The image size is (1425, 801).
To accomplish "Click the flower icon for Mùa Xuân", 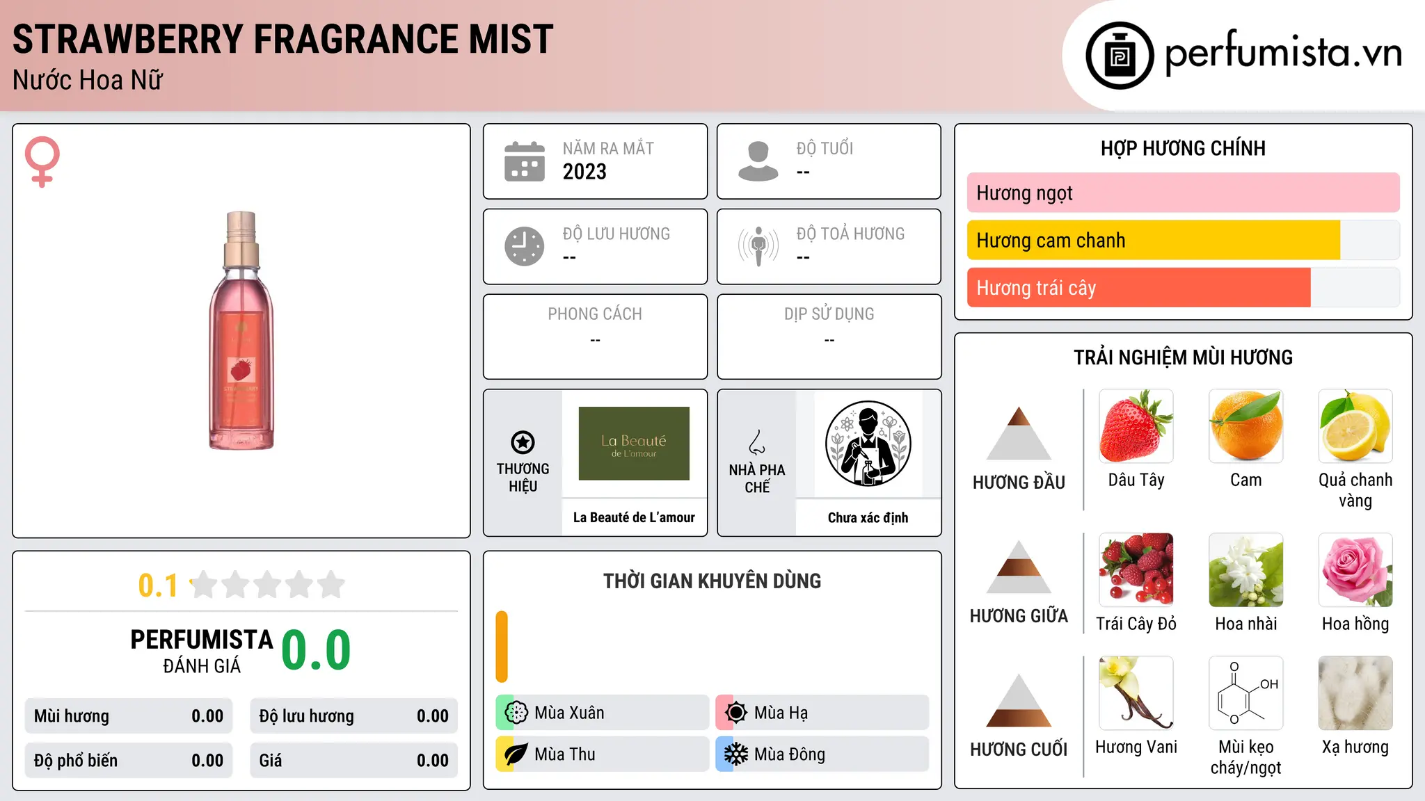I will [516, 713].
